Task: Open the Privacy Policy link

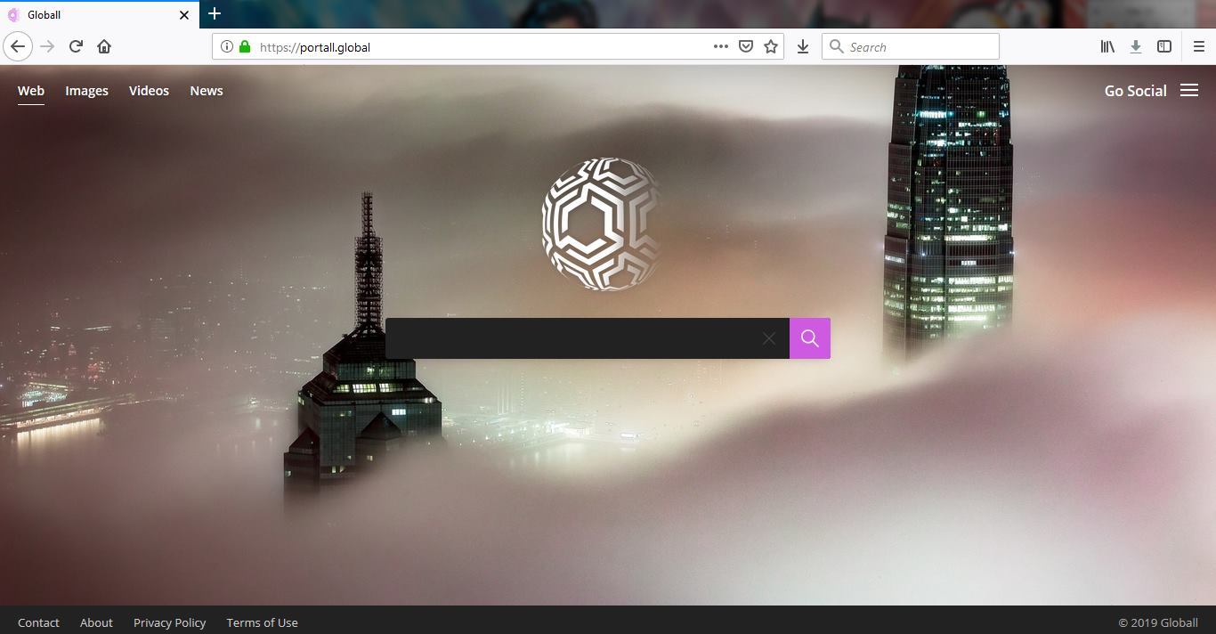Action: click(x=169, y=622)
